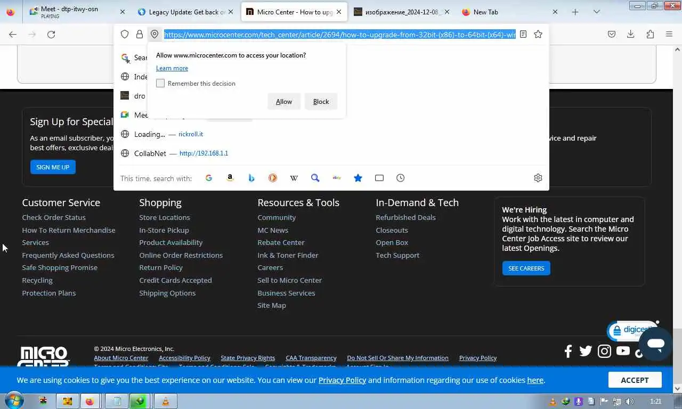
Task: Click the browser back arrow
Action: coord(13,34)
